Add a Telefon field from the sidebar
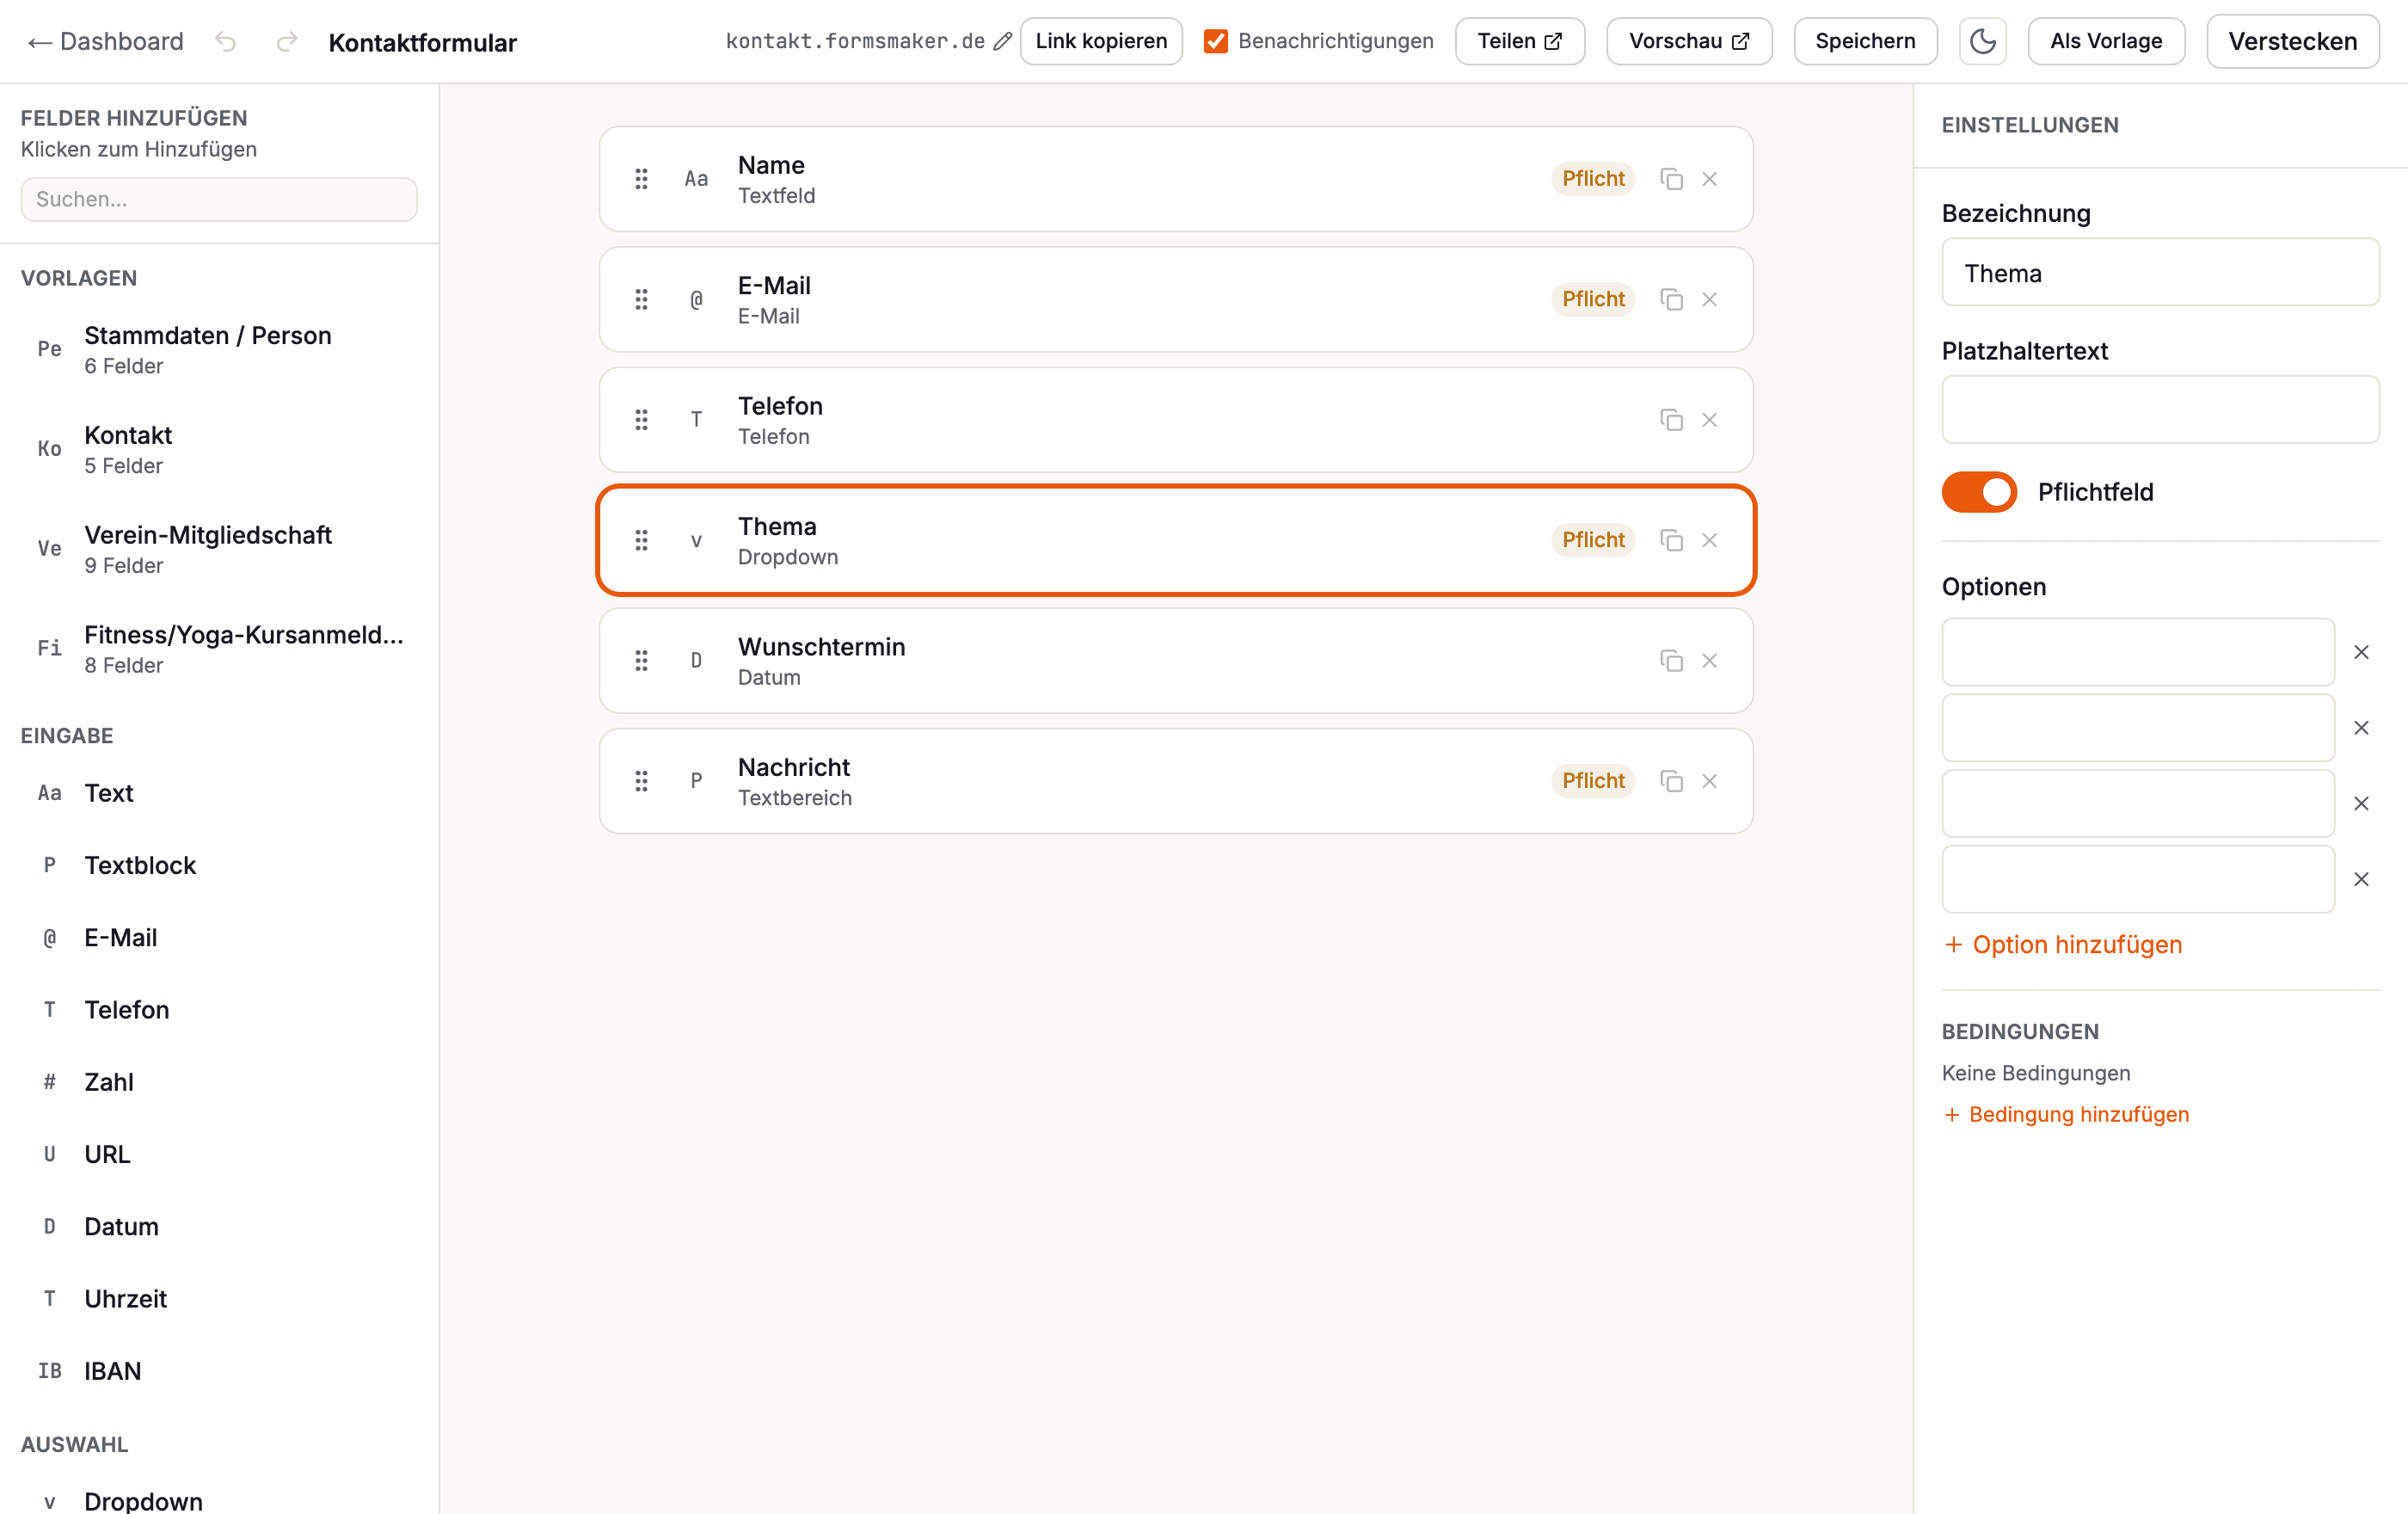Viewport: 2408px width, 1514px height. [x=219, y=1010]
